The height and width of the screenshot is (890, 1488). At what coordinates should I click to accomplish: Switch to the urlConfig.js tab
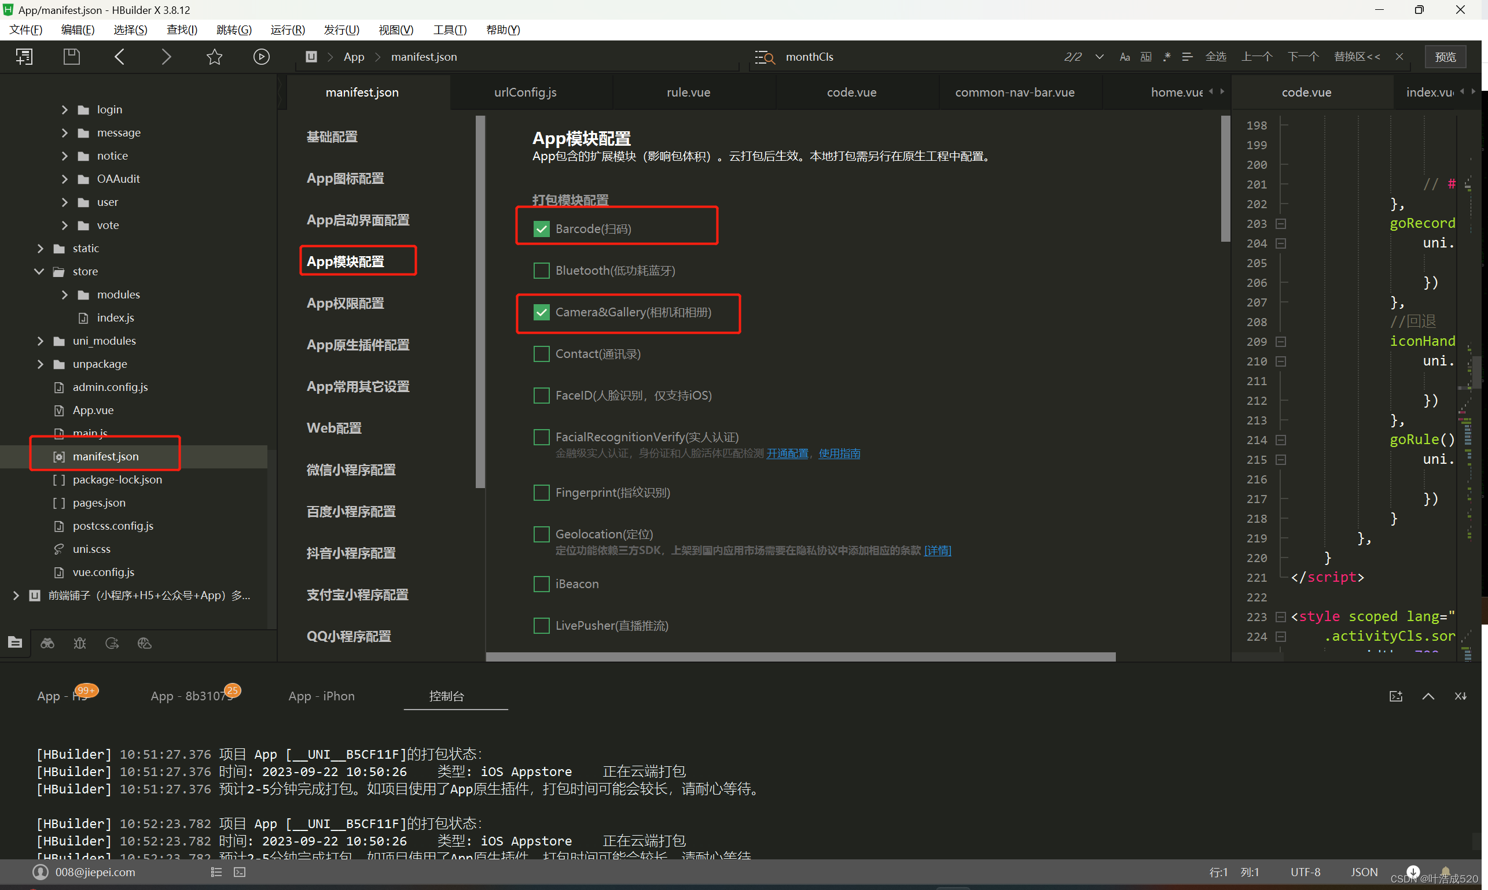click(526, 93)
